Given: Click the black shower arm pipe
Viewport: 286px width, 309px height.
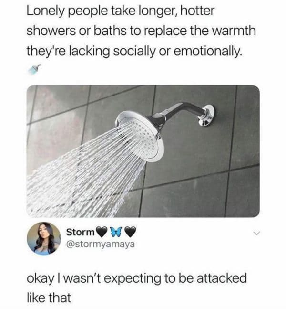Looking at the screenshot, I should (177, 112).
